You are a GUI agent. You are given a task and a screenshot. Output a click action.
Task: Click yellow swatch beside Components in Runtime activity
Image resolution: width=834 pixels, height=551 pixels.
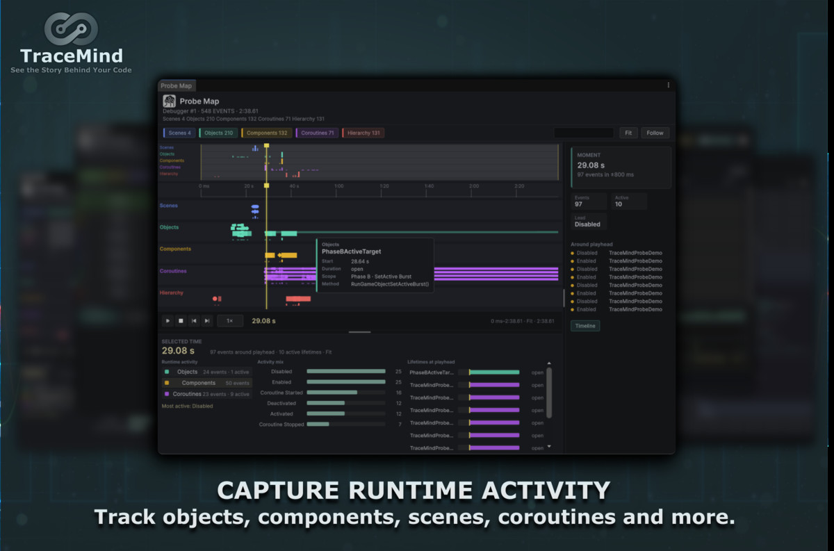point(167,383)
